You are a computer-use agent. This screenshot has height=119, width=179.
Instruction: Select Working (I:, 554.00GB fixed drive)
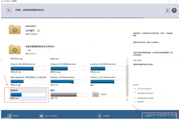click(x=68, y=81)
